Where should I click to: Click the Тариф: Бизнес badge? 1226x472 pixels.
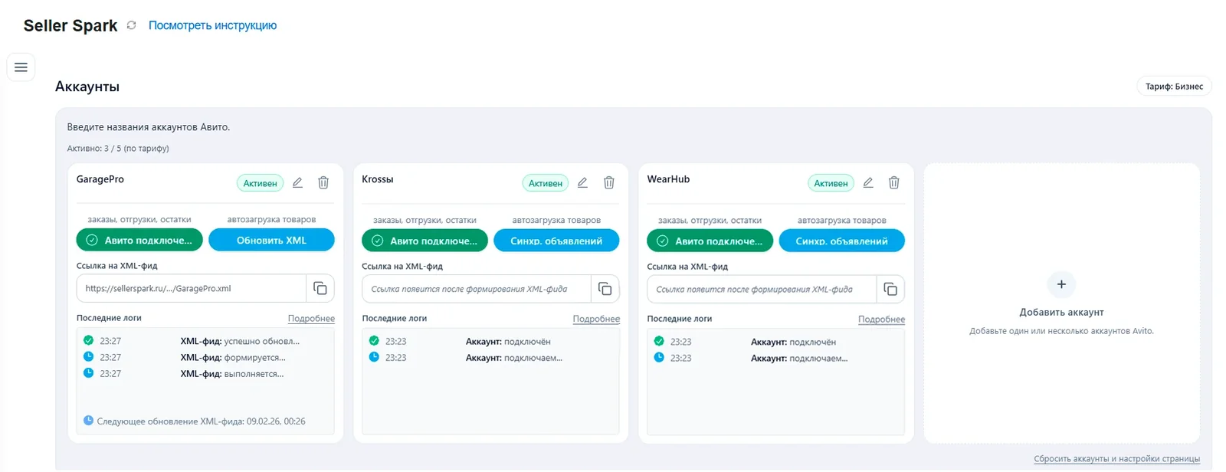pyautogui.click(x=1174, y=87)
